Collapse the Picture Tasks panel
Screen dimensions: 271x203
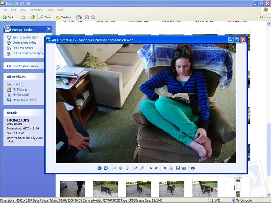coord(49,30)
